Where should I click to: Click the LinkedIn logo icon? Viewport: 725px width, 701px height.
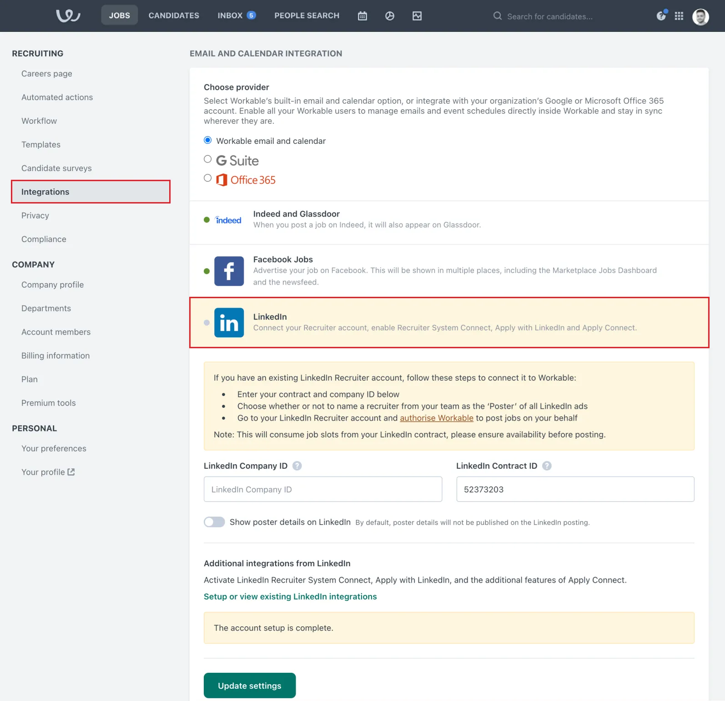point(229,323)
